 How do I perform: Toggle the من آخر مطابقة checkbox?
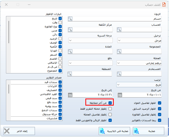[110, 103]
